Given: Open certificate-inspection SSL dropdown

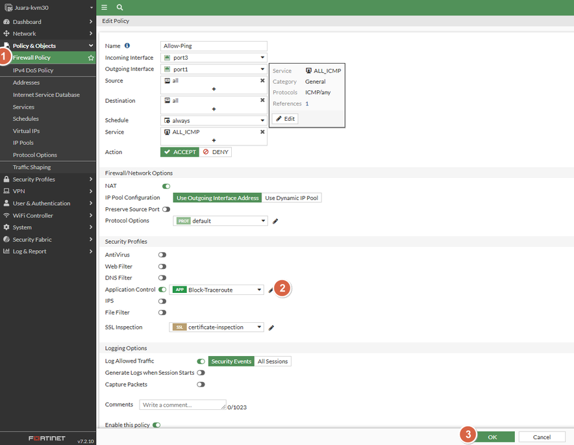Looking at the screenshot, I should 216,327.
